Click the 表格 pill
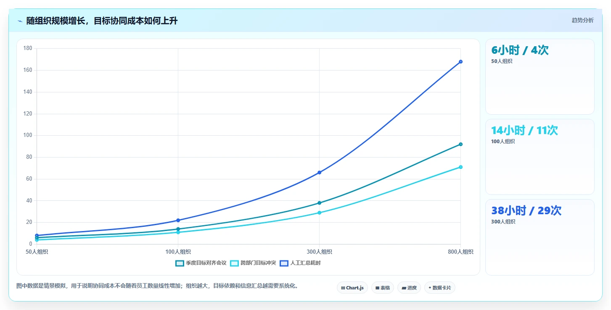This screenshot has width=611, height=310. click(383, 288)
